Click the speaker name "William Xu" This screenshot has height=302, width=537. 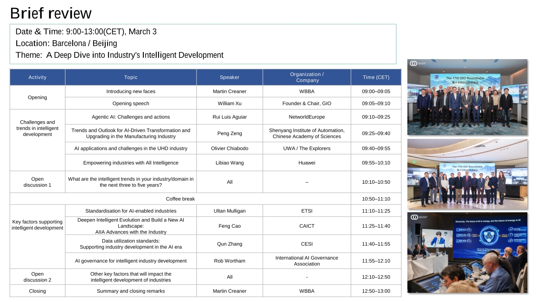(229, 104)
